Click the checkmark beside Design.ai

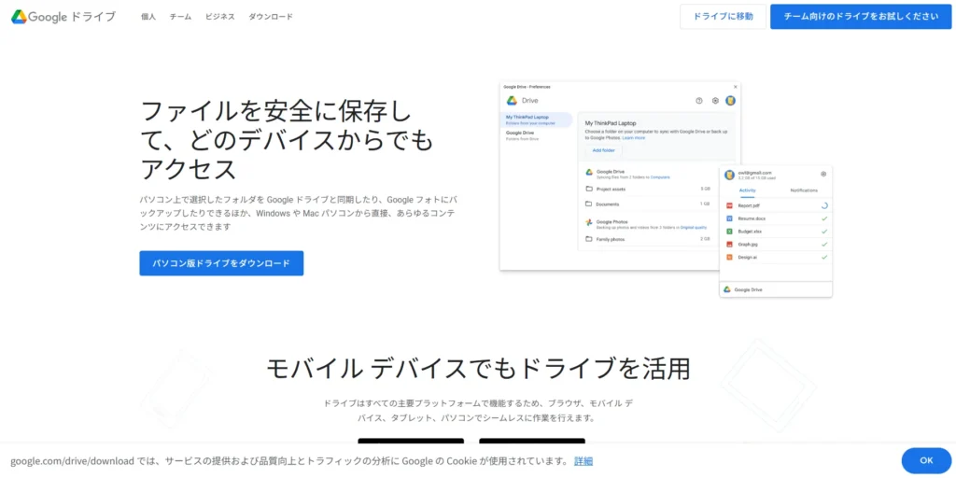point(824,258)
